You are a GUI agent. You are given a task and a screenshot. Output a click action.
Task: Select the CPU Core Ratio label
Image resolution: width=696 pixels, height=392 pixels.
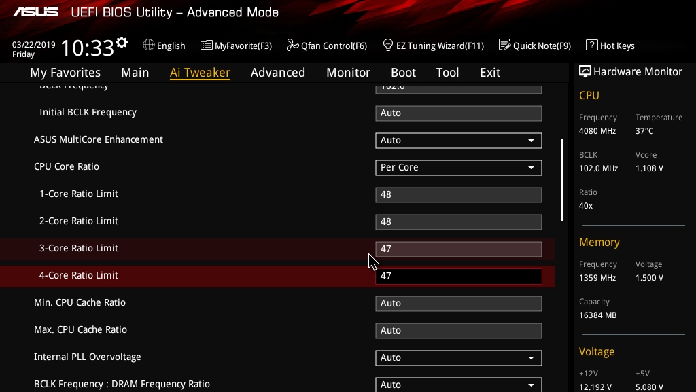pos(67,166)
